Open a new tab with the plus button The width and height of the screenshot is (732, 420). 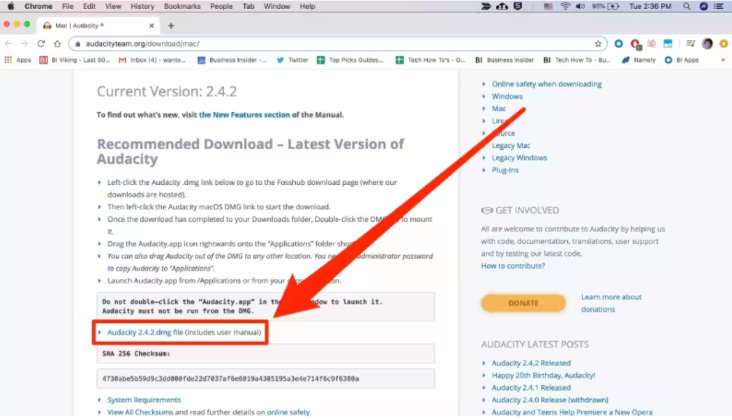pyautogui.click(x=171, y=26)
